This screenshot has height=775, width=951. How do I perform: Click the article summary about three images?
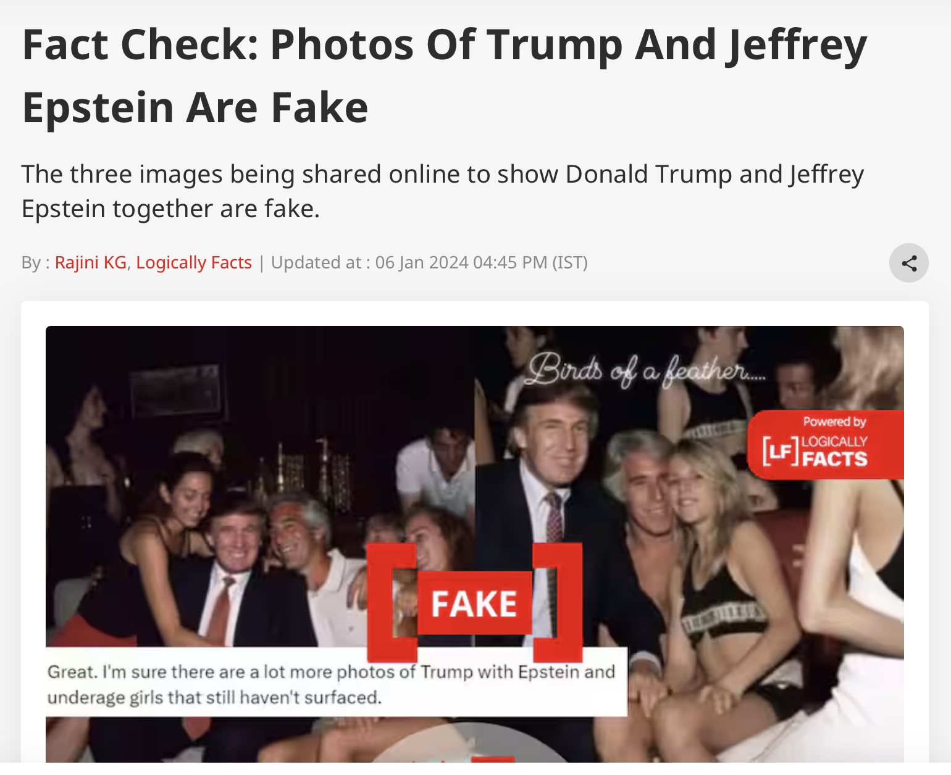442,191
